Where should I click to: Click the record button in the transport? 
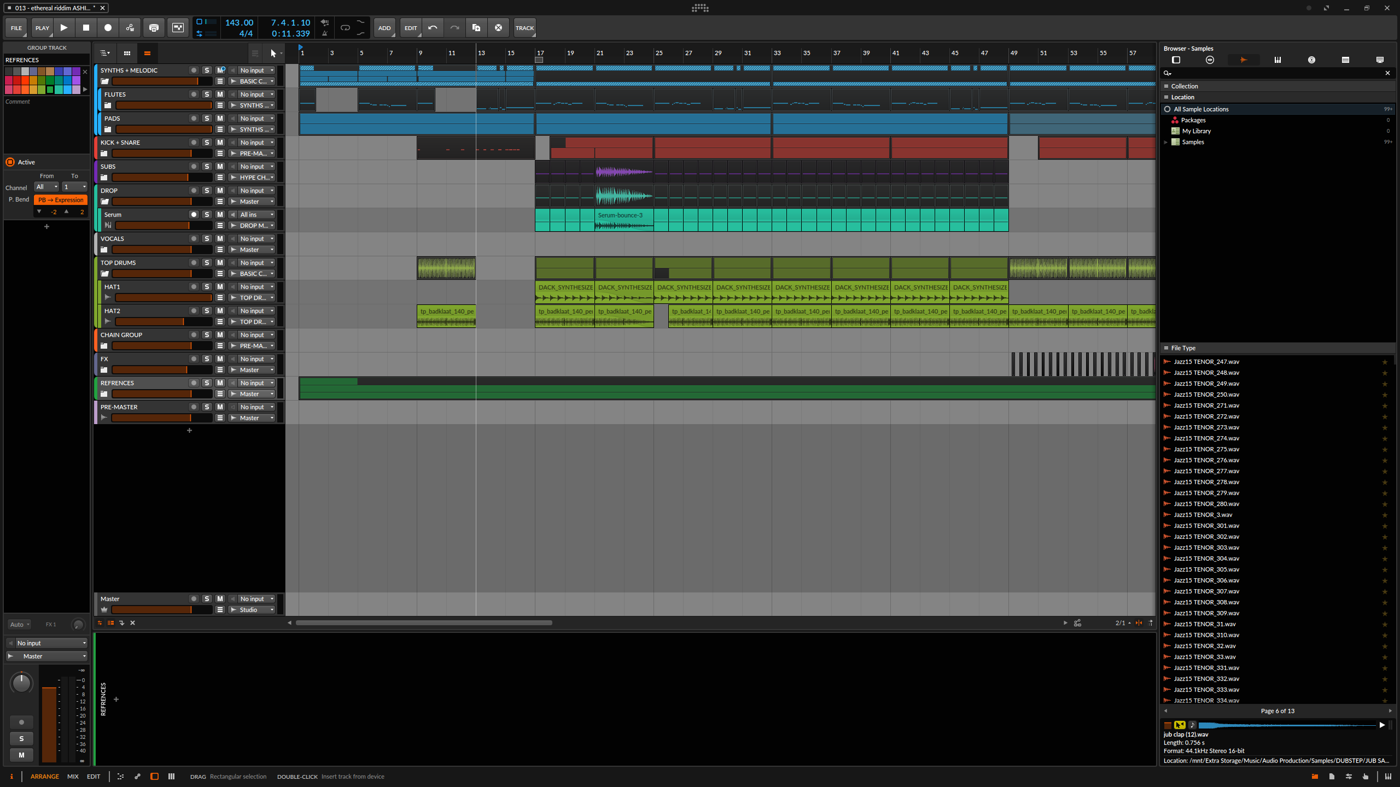[x=108, y=27]
